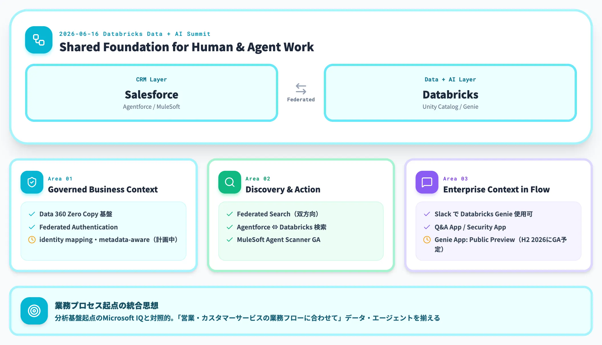Select the Databricks Data + AI Layer card
The image size is (602, 345).
(x=450, y=93)
